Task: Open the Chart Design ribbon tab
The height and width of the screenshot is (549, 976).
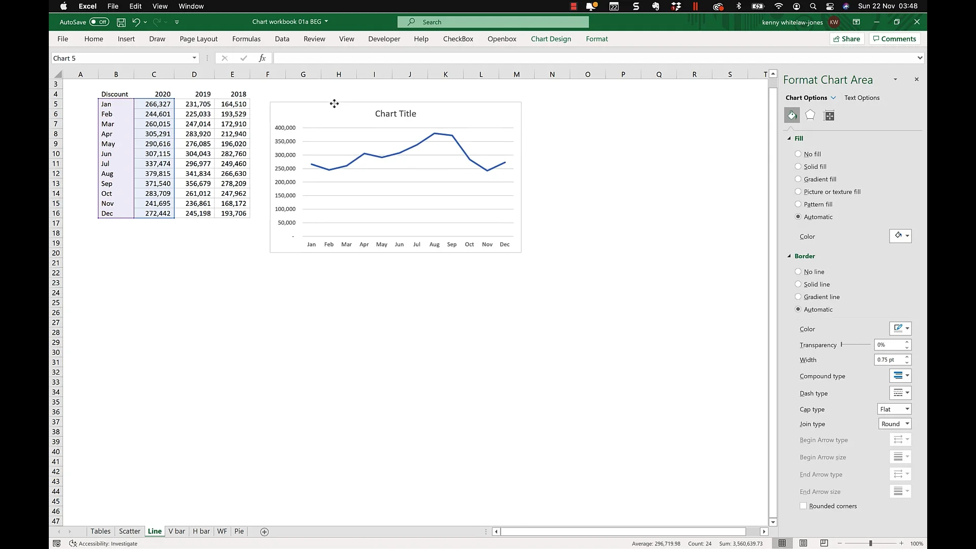Action: [551, 39]
